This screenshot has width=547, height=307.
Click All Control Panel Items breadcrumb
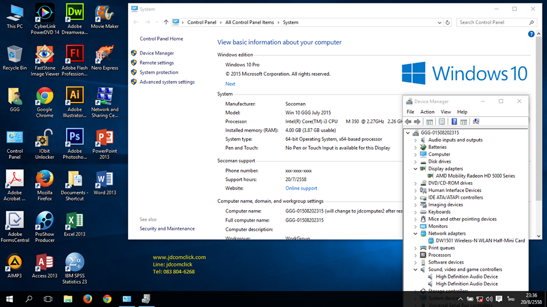click(x=250, y=22)
